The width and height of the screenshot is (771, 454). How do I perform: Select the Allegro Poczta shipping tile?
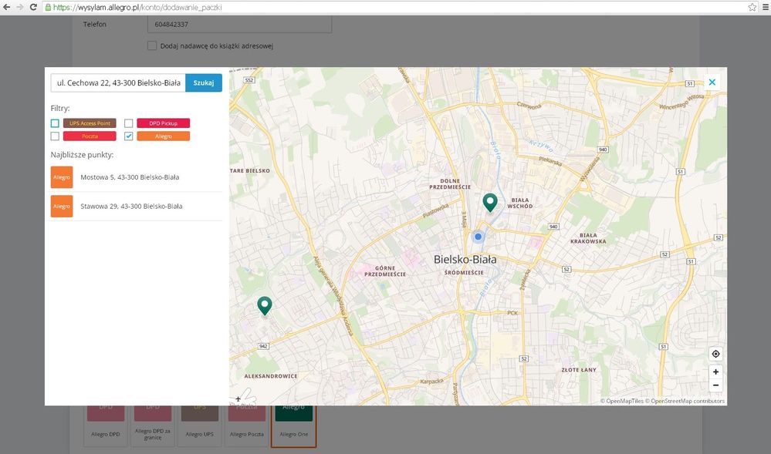[x=247, y=425]
